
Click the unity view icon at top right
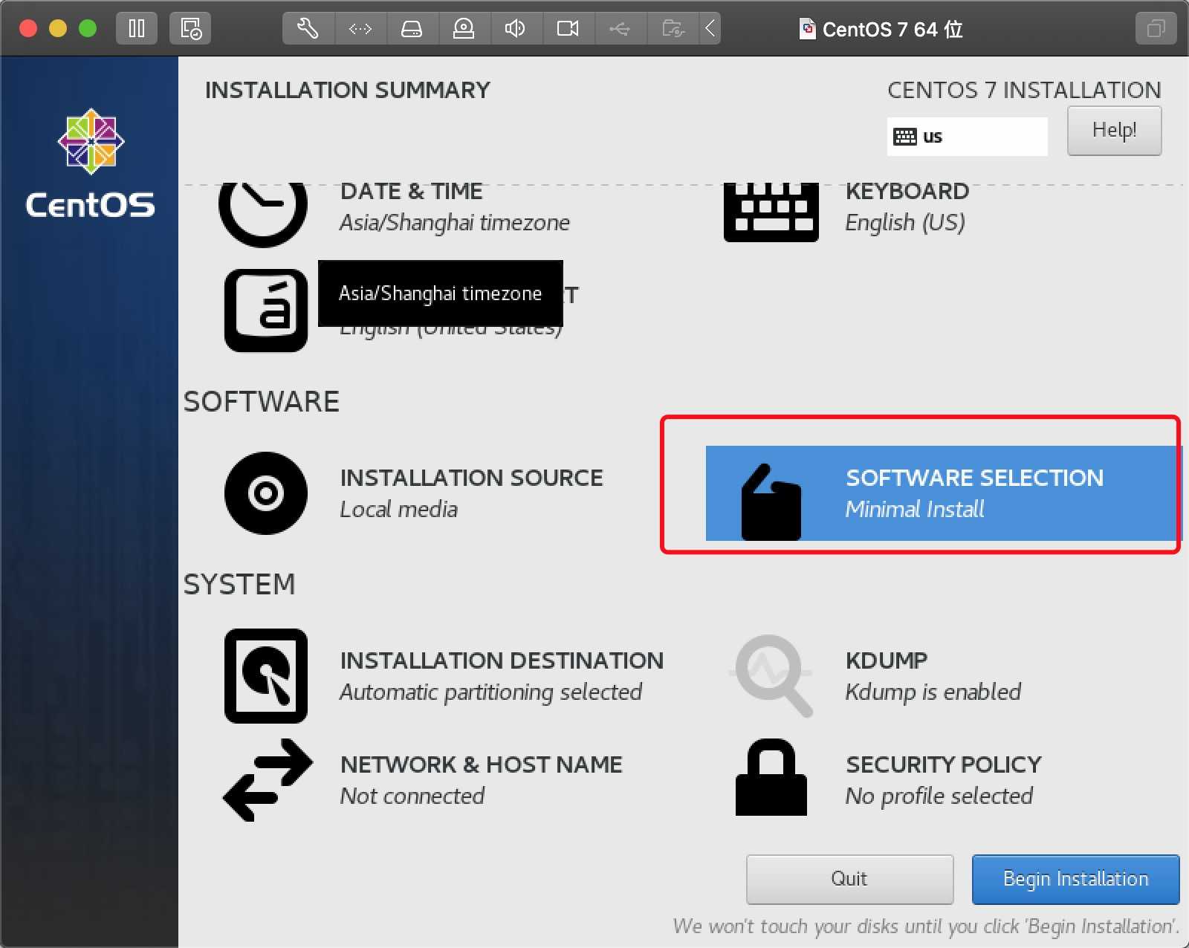(x=1156, y=29)
